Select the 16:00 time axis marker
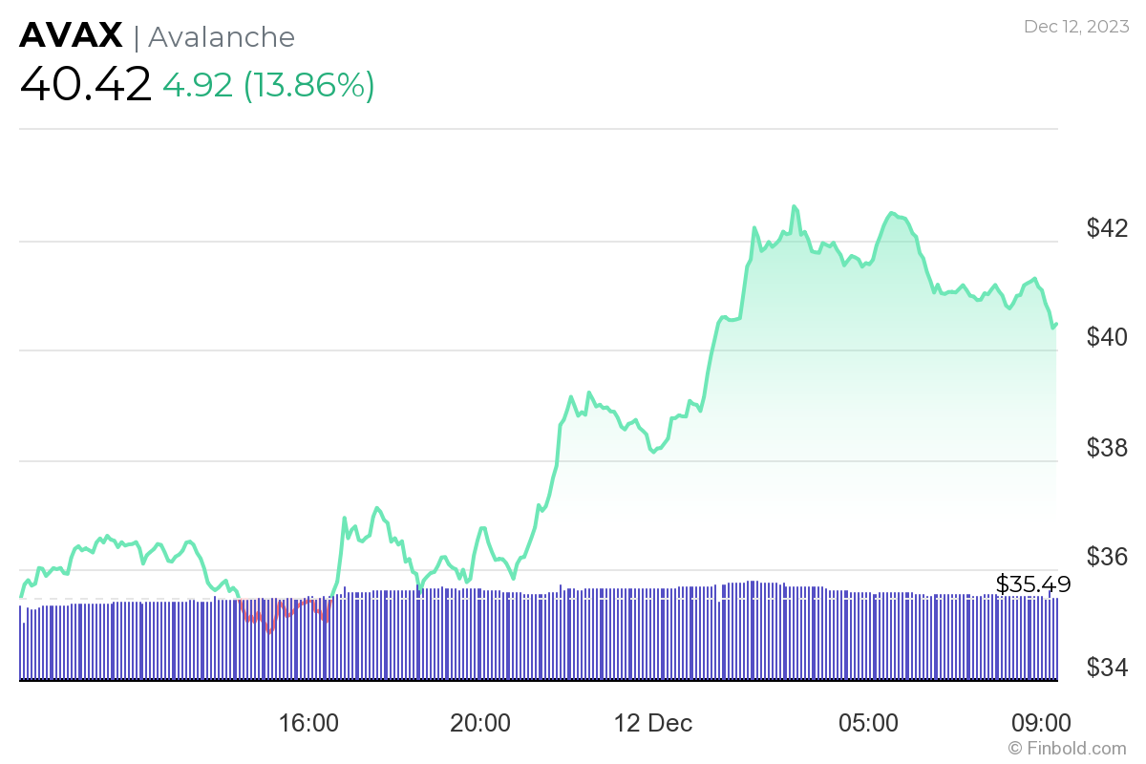The height and width of the screenshot is (764, 1146). tap(308, 723)
